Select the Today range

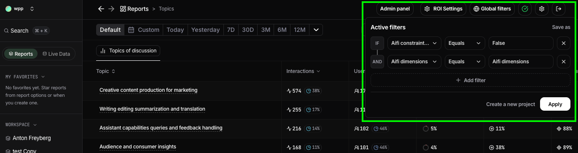pyautogui.click(x=175, y=30)
